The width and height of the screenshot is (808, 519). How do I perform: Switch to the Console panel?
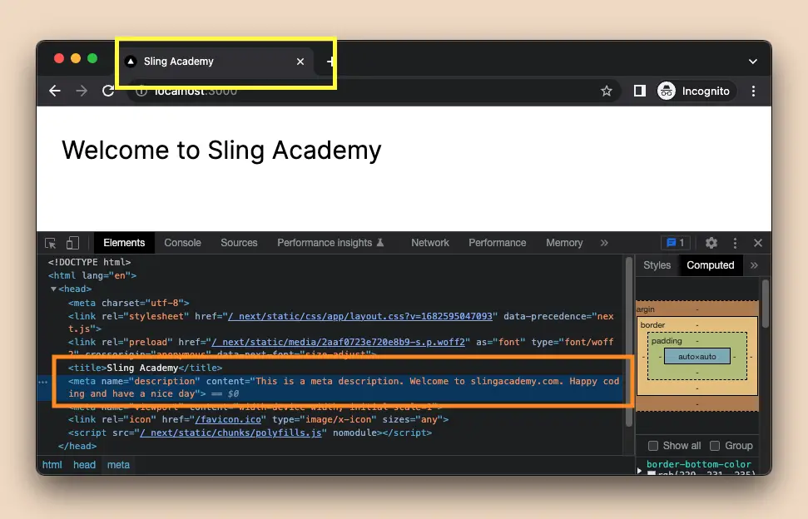coord(182,243)
